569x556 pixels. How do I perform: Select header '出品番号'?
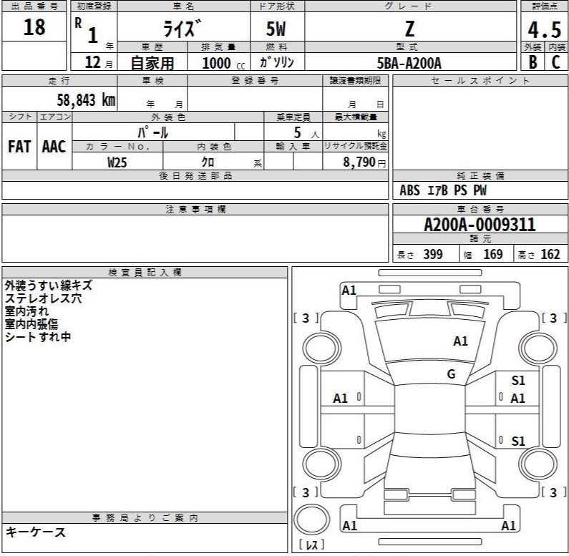(x=34, y=6)
